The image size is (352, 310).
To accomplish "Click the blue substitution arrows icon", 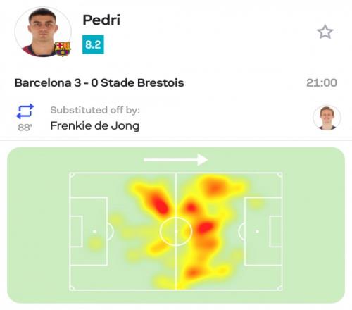I will [25, 111].
